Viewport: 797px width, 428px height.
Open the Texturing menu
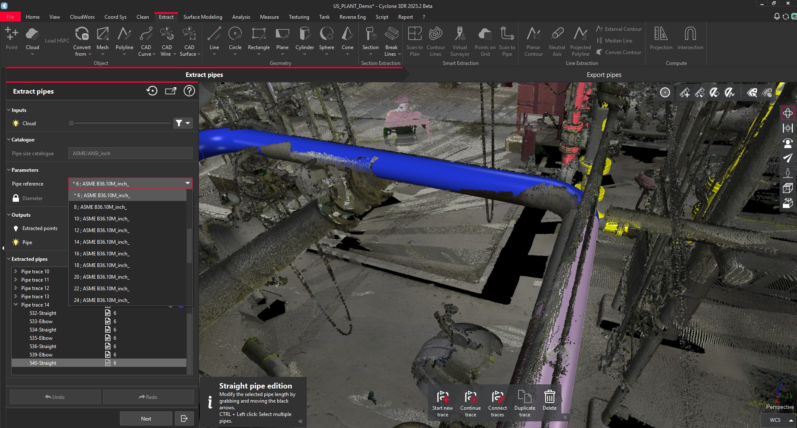pyautogui.click(x=299, y=17)
